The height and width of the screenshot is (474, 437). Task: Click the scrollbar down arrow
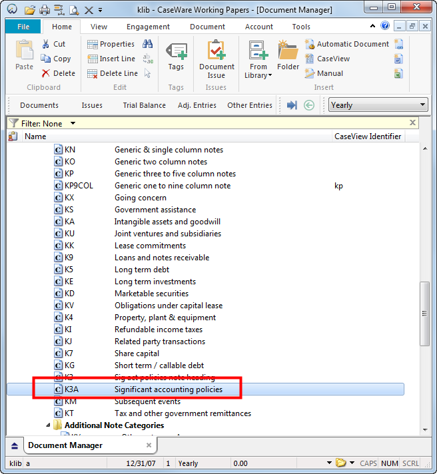pyautogui.click(x=425, y=429)
